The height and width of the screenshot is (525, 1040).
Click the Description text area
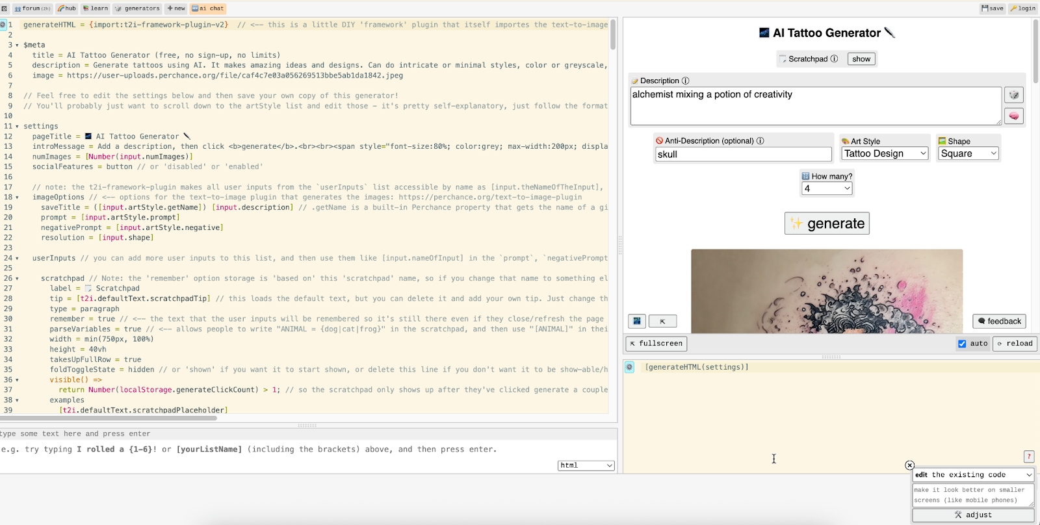(x=816, y=106)
